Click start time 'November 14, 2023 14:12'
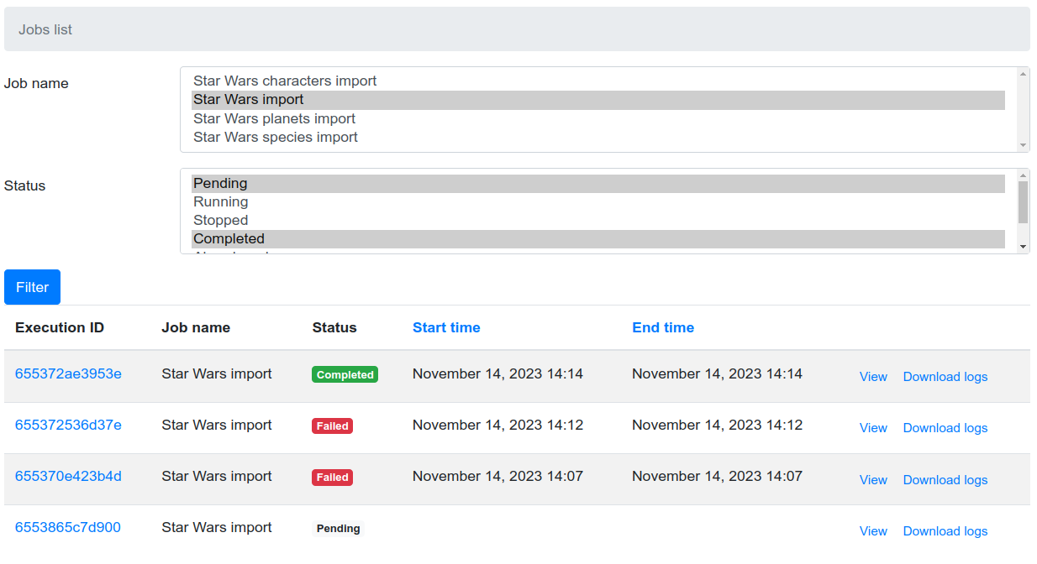 (497, 426)
